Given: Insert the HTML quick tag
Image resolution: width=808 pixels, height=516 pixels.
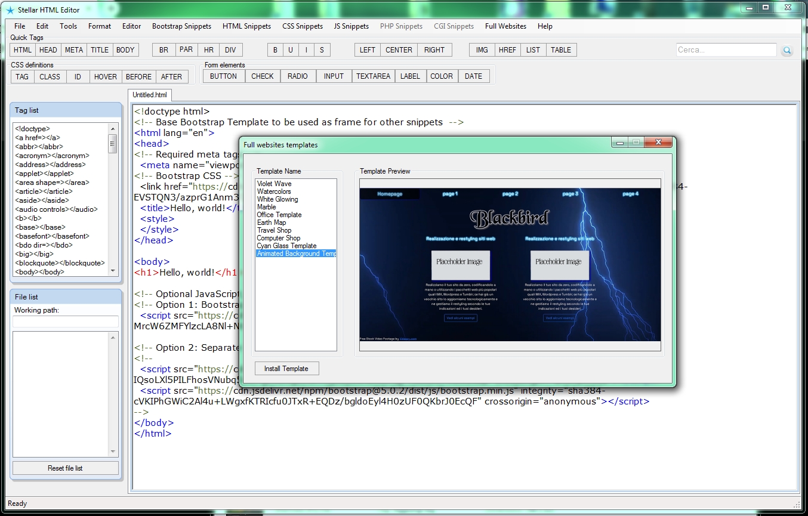Looking at the screenshot, I should click(x=23, y=50).
